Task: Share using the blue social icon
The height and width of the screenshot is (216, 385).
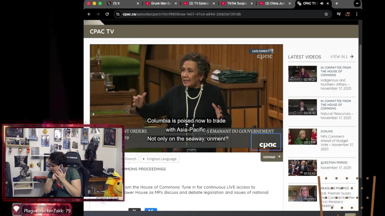Action: tap(151, 210)
